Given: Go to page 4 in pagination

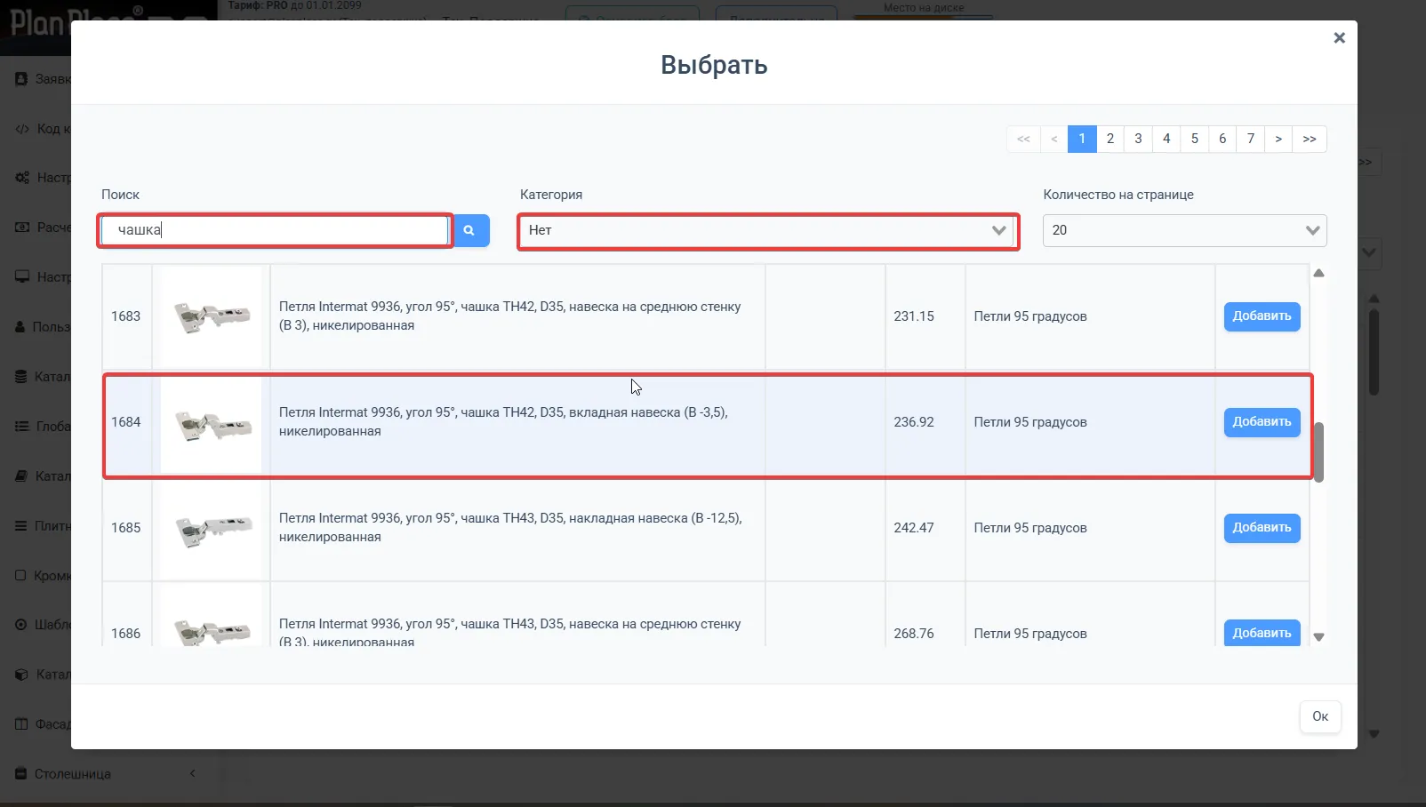Looking at the screenshot, I should 1166,139.
